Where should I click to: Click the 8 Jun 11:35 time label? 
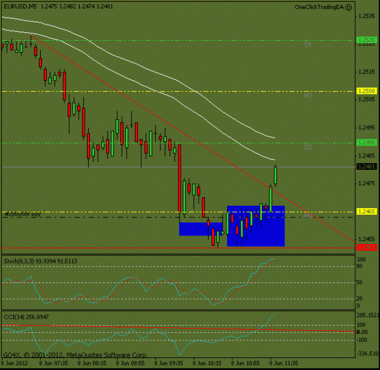[283, 363]
